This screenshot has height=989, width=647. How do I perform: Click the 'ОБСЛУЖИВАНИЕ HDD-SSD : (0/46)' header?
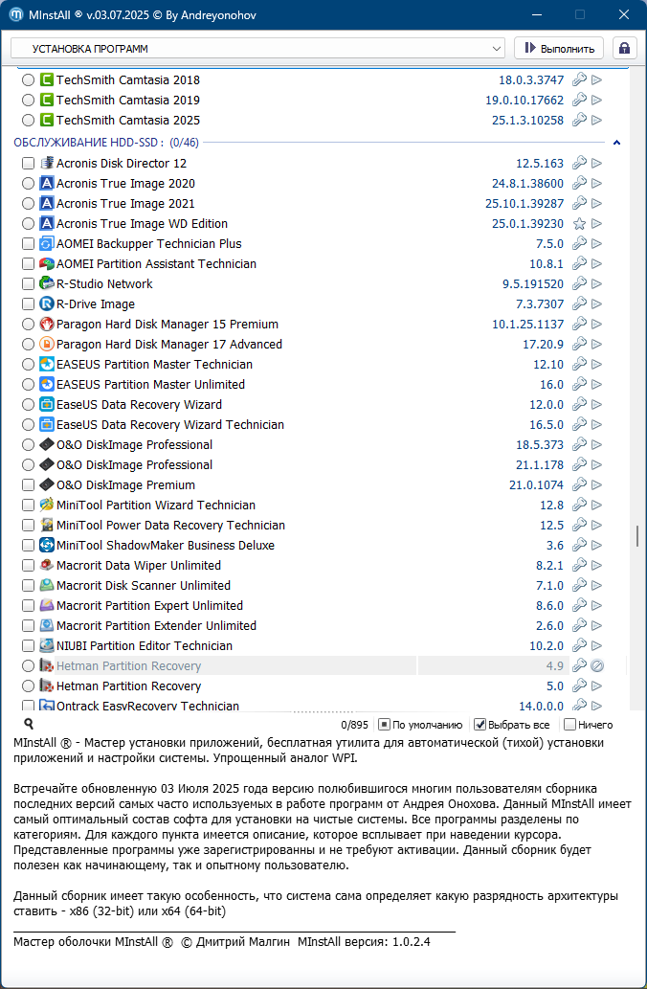(x=106, y=143)
